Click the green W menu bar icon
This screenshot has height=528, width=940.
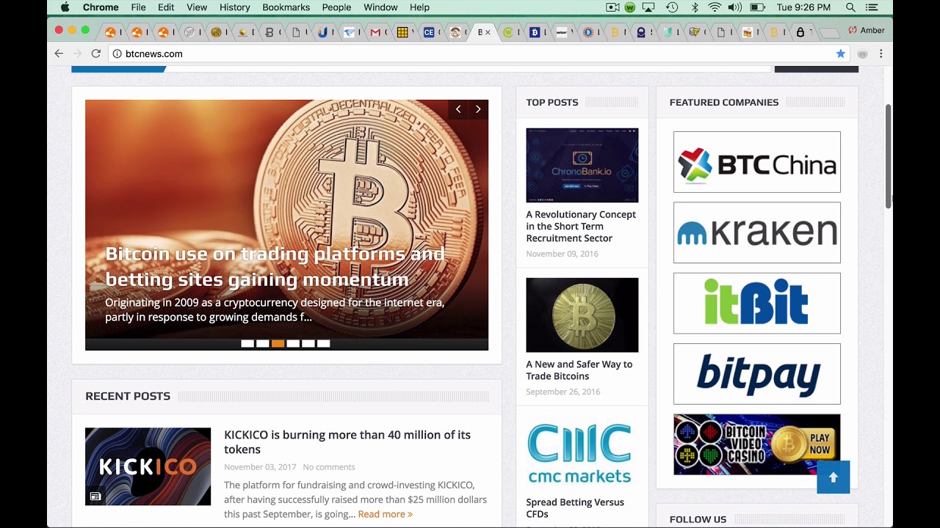[630, 7]
